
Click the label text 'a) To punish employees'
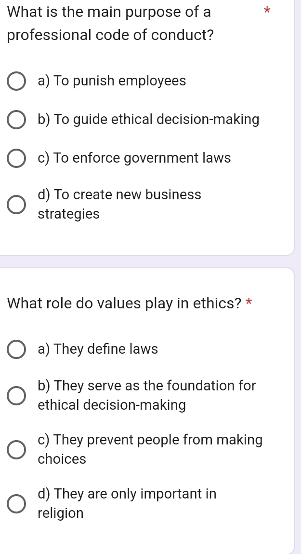point(112,81)
